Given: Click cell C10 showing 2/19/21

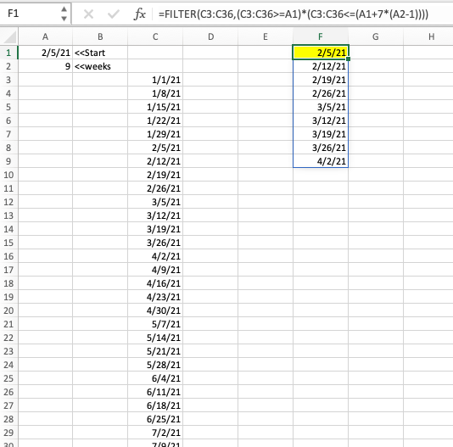Looking at the screenshot, I should click(155, 175).
